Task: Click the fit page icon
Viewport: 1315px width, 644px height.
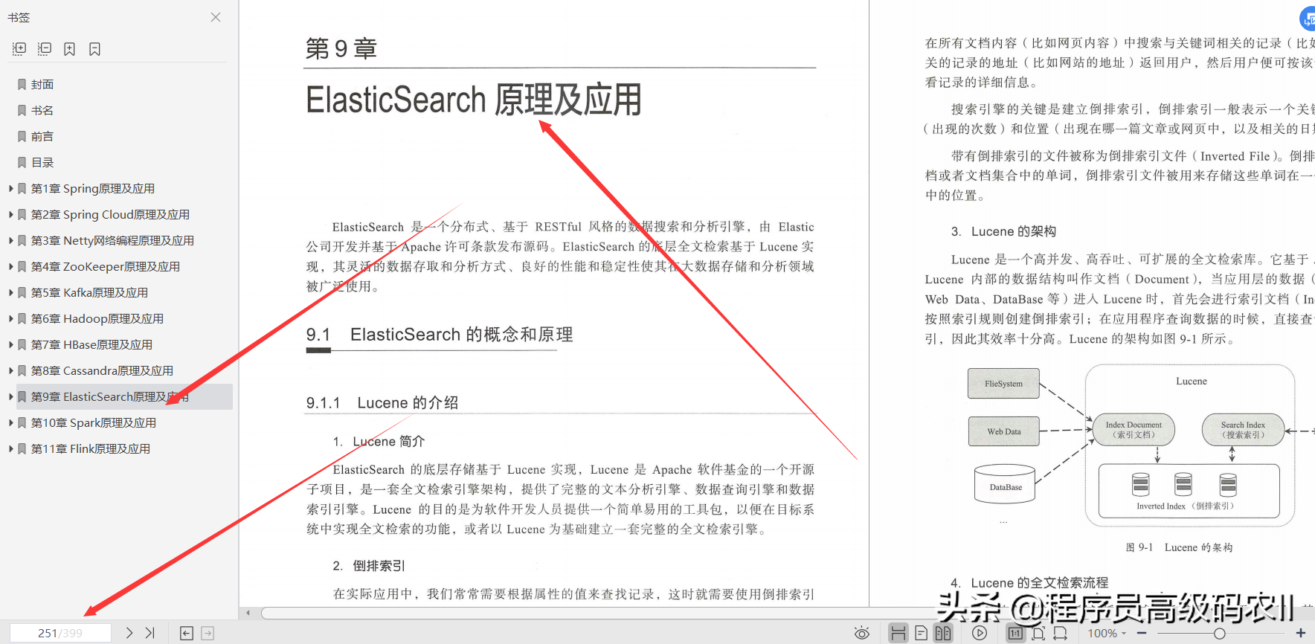Action: click(1038, 634)
